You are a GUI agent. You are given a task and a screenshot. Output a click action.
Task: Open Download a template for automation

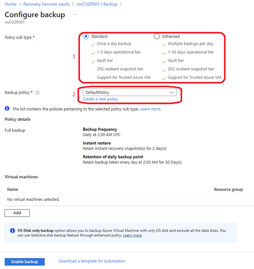coord(91,261)
